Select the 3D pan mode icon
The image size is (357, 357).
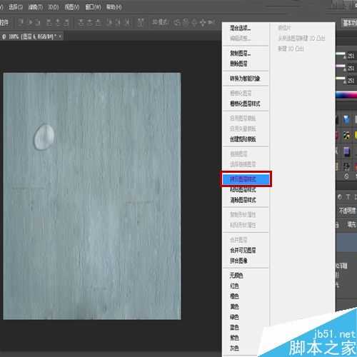click(x=194, y=23)
